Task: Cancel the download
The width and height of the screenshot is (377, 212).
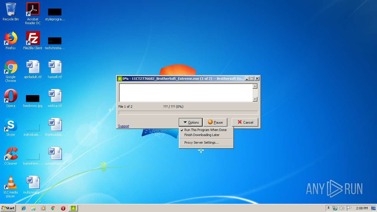Action: tap(245, 122)
